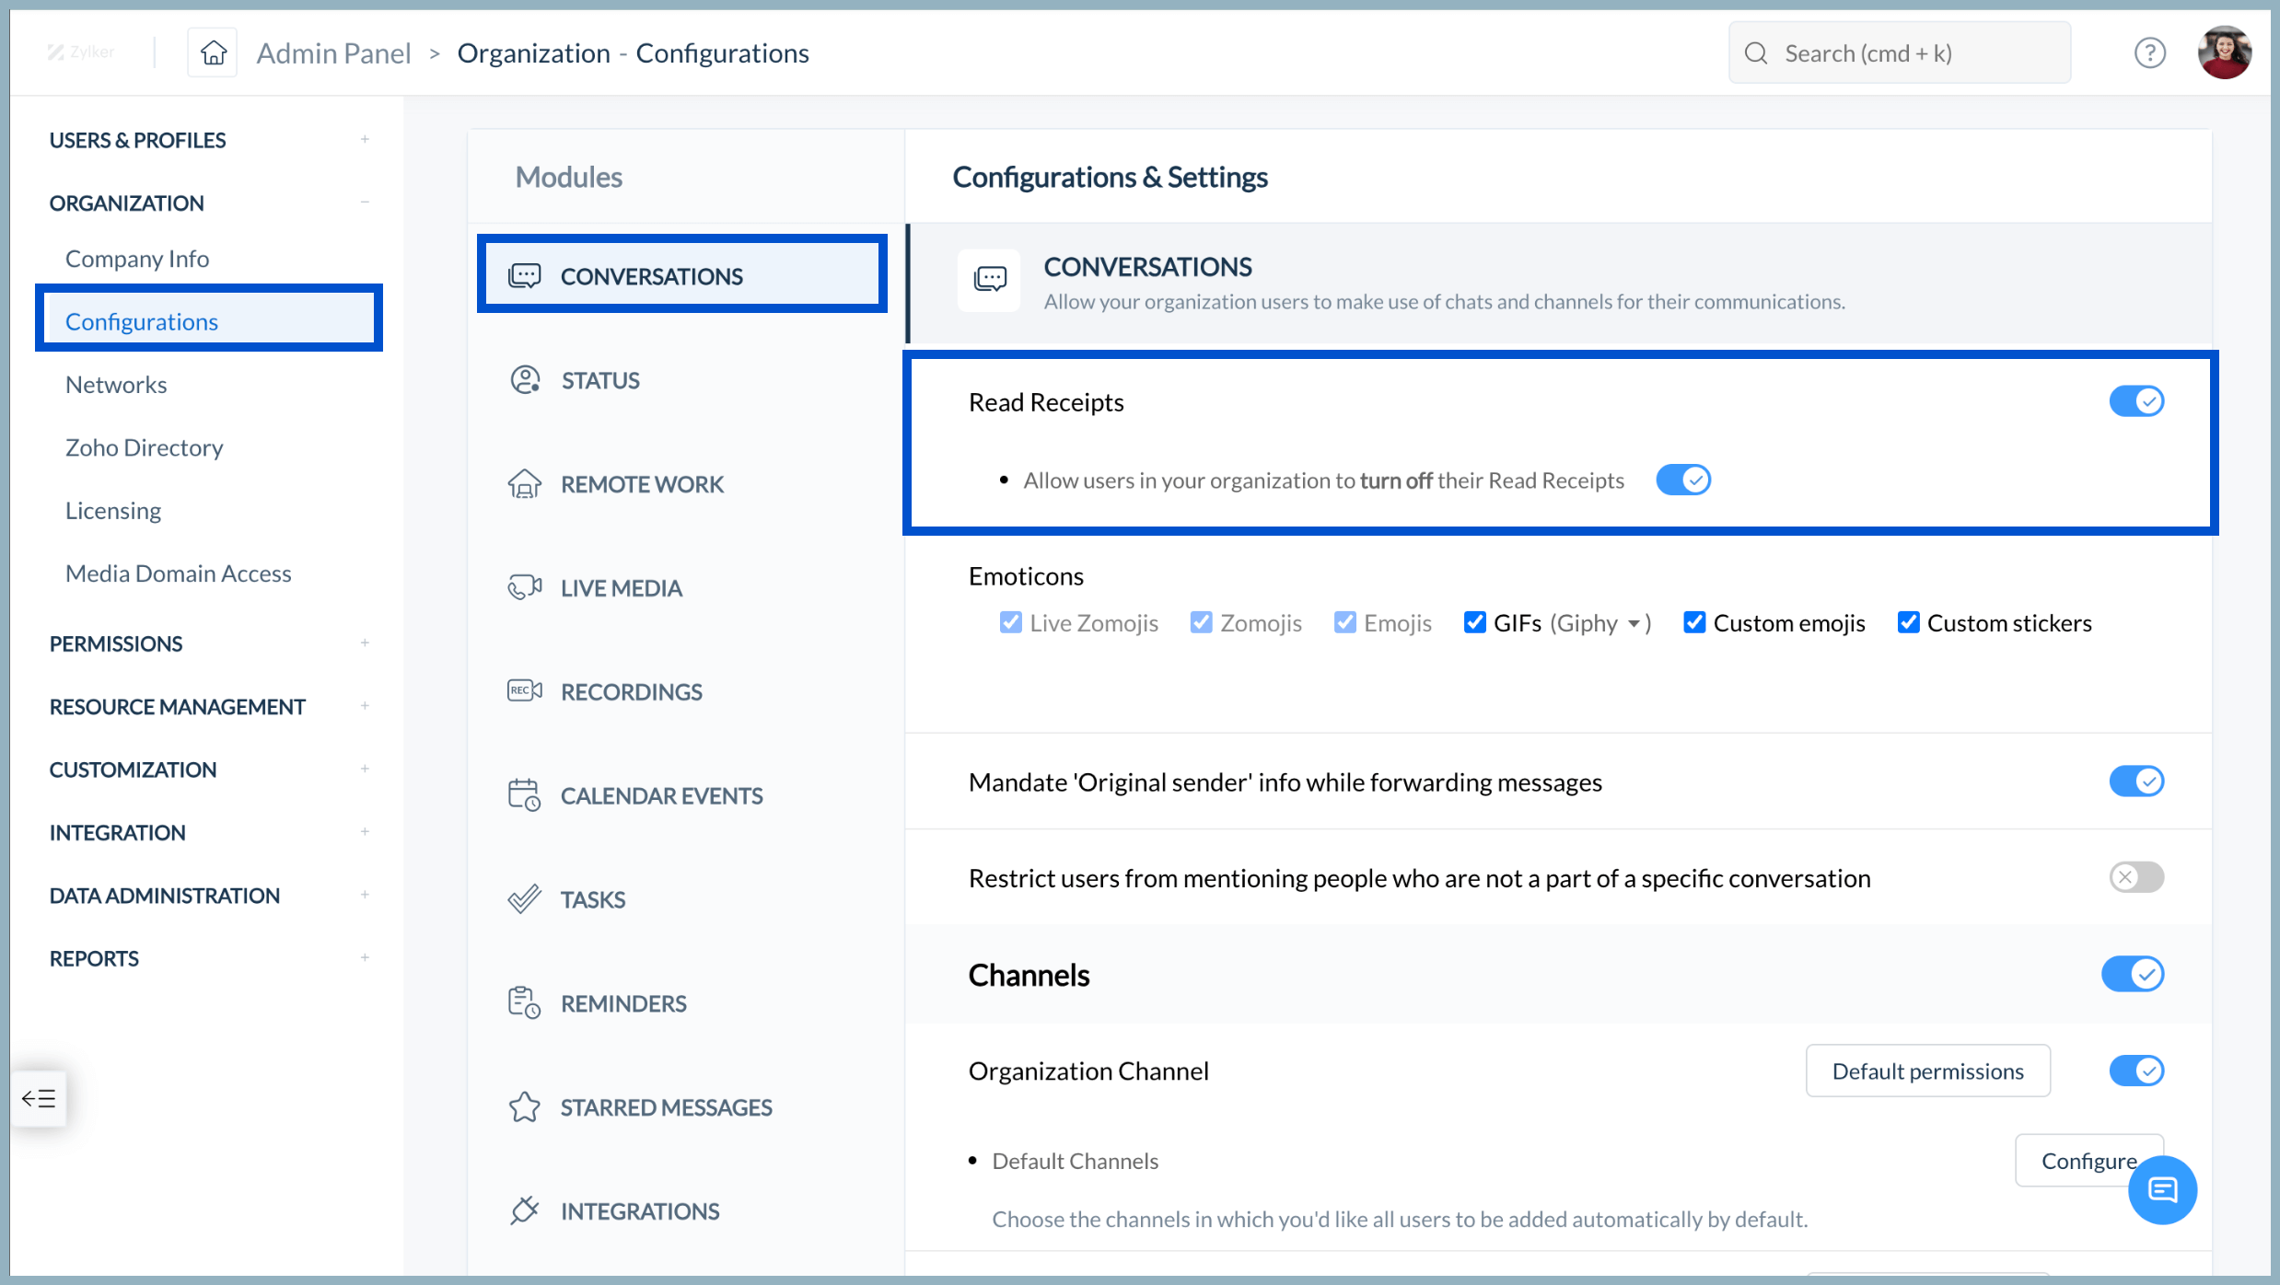Turn off 'Mandate Original sender' forwarding toggle
The image size is (2280, 1285).
2135,781
